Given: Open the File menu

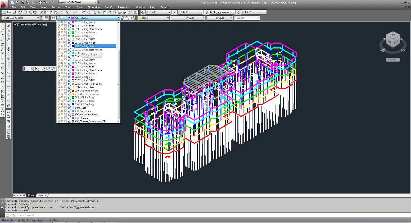Looking at the screenshot, I should coord(14,7).
